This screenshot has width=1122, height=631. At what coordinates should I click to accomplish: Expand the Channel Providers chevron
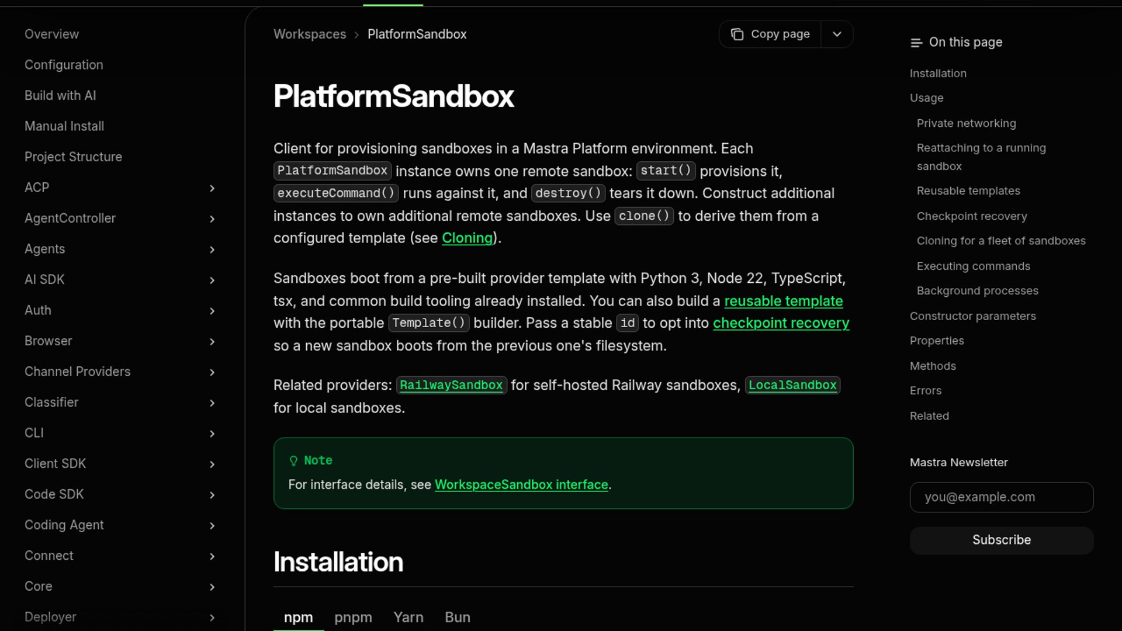pyautogui.click(x=212, y=372)
